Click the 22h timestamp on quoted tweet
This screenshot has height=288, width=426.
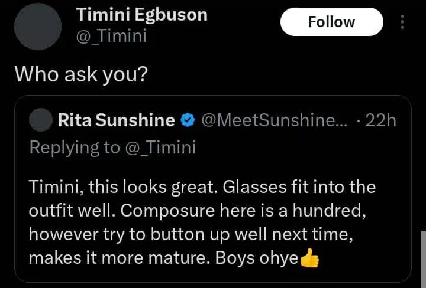click(380, 121)
